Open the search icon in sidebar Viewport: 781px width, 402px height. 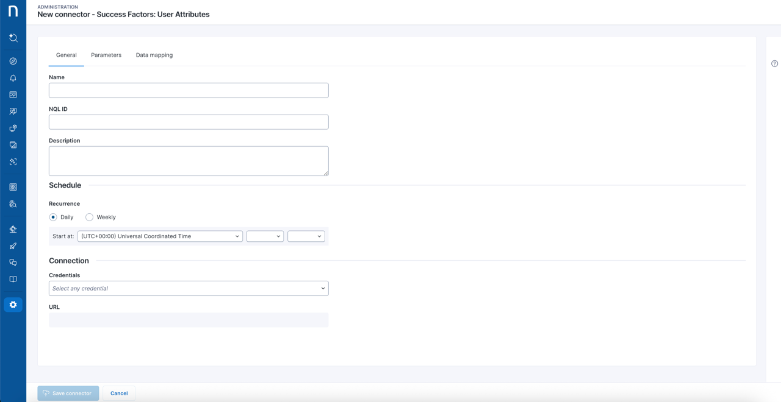(13, 38)
